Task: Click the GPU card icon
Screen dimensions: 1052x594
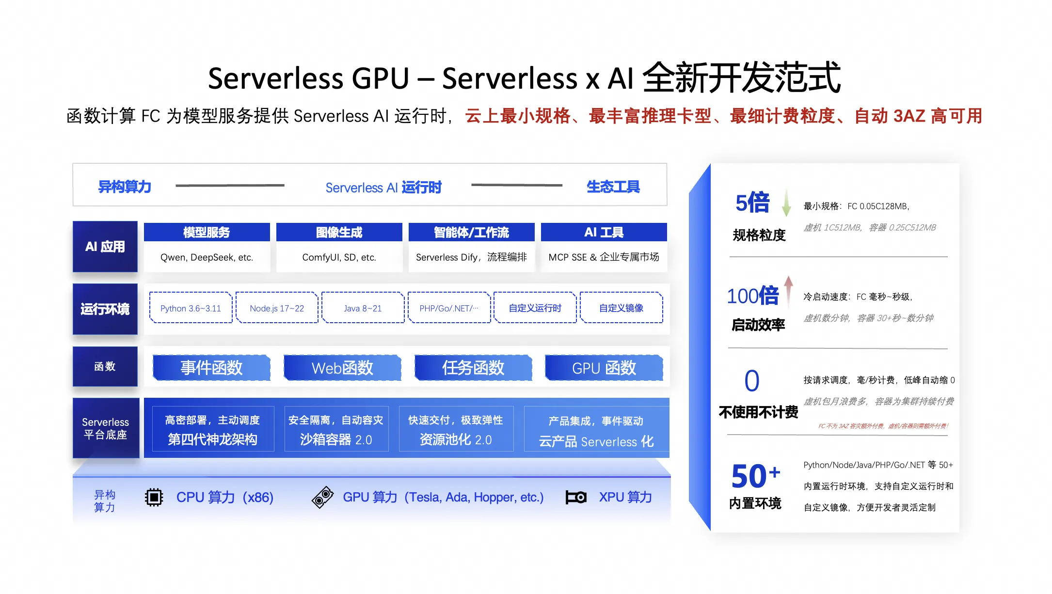Action: coord(323,497)
